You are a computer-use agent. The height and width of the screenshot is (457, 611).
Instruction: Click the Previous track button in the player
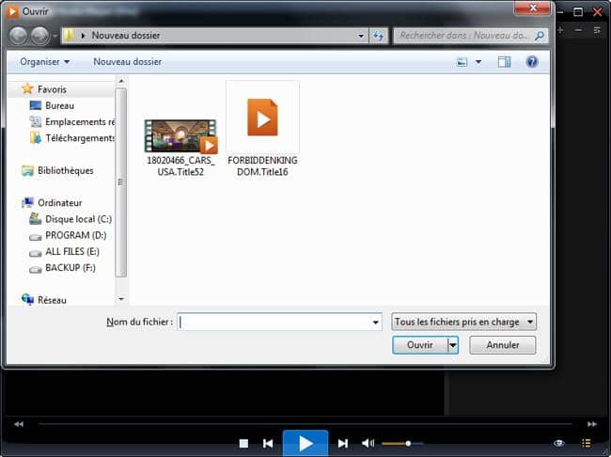click(268, 443)
